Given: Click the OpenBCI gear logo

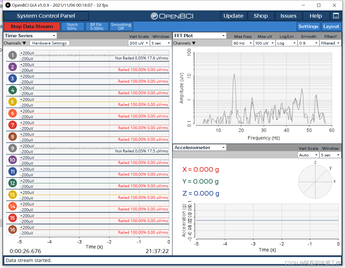Looking at the screenshot, I should (x=154, y=16).
